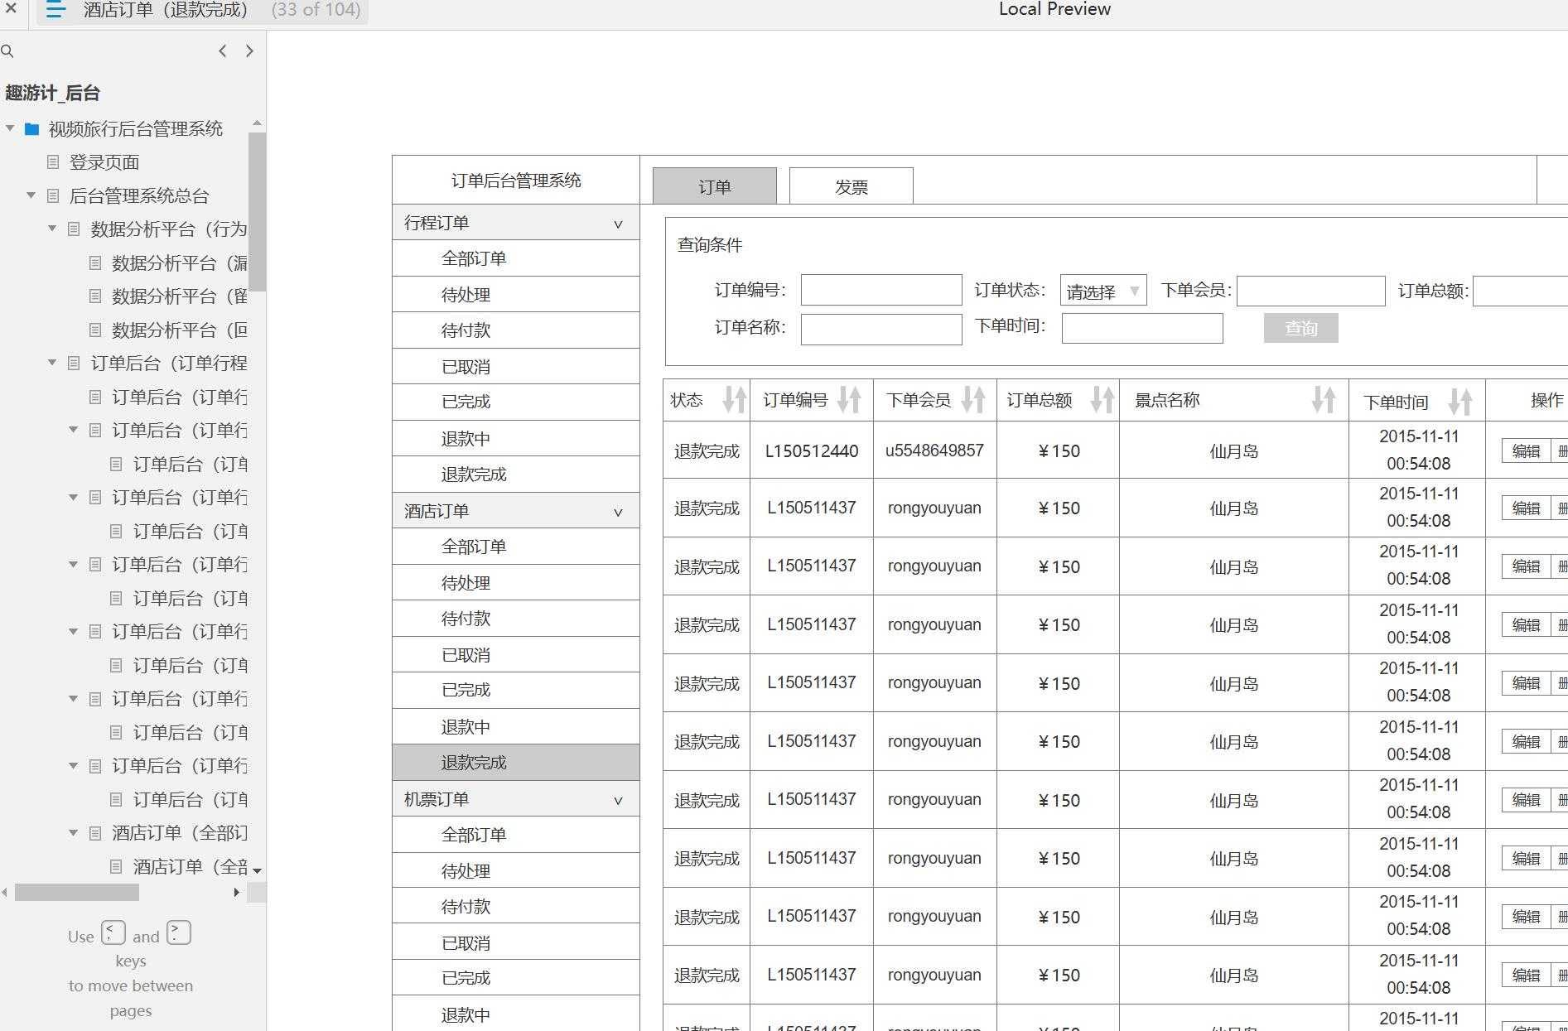Close the sidebar with the X icon
The image size is (1568, 1031).
[x=11, y=11]
